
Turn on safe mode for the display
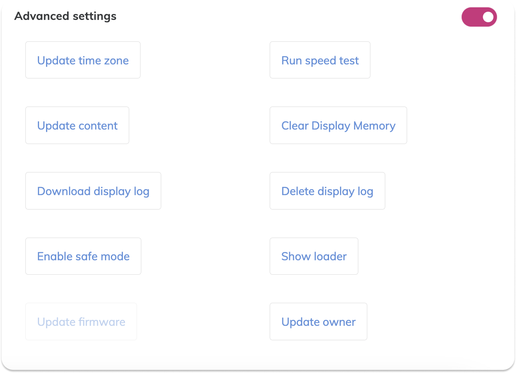(x=83, y=256)
